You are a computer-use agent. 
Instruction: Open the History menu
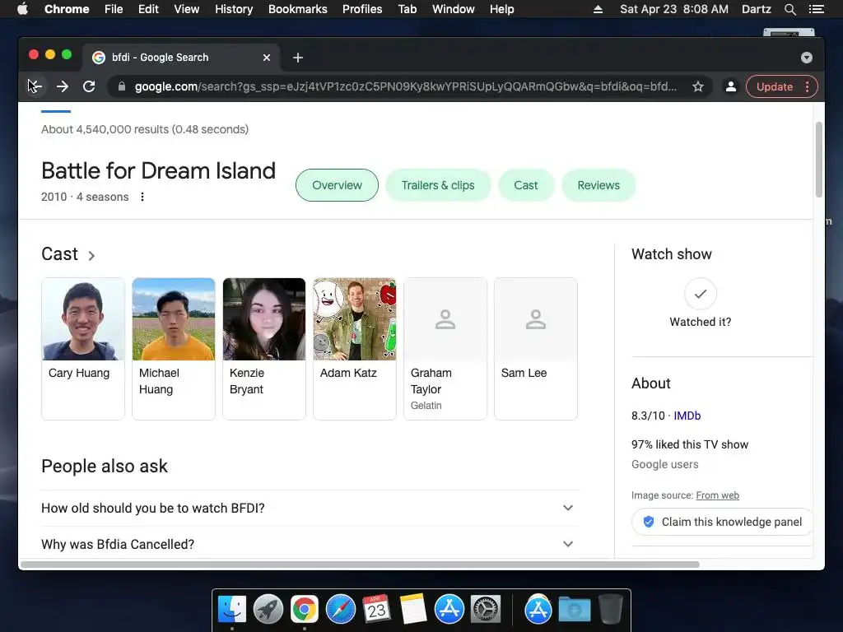tap(234, 9)
